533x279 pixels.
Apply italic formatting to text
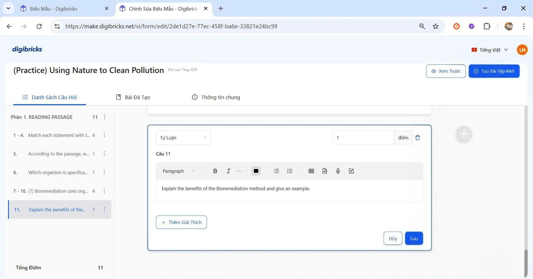point(228,171)
